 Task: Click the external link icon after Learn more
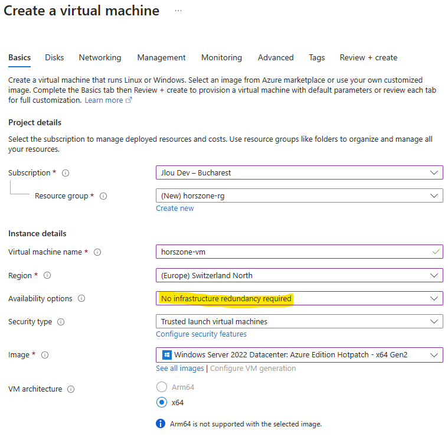[129, 100]
